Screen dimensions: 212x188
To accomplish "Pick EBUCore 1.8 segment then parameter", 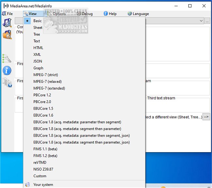I will [x=84, y=129].
